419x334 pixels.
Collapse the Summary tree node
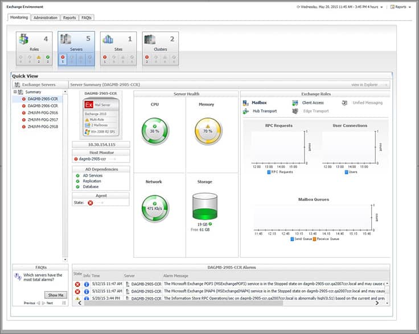pos(15,92)
